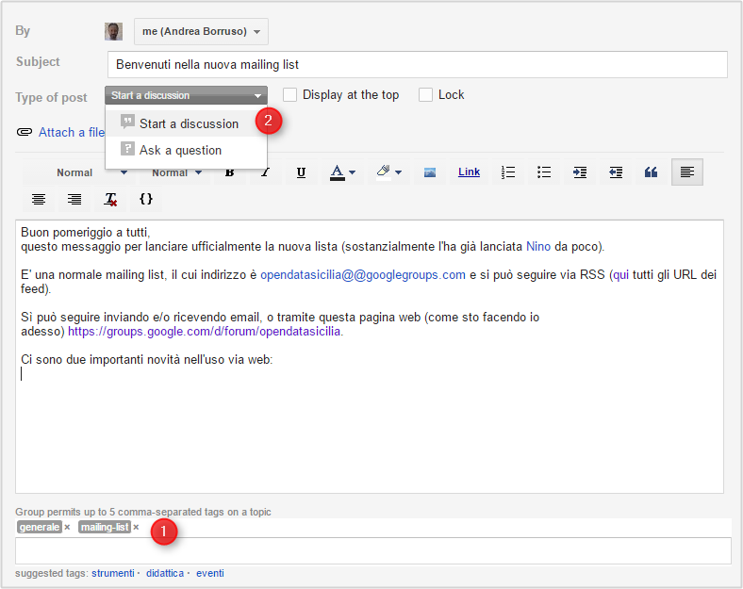Toggle bold text formatting
743x589 pixels.
[229, 172]
